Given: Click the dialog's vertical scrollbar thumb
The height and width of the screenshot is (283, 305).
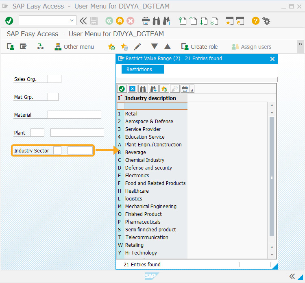Looking at the screenshot, I should [x=272, y=176].
